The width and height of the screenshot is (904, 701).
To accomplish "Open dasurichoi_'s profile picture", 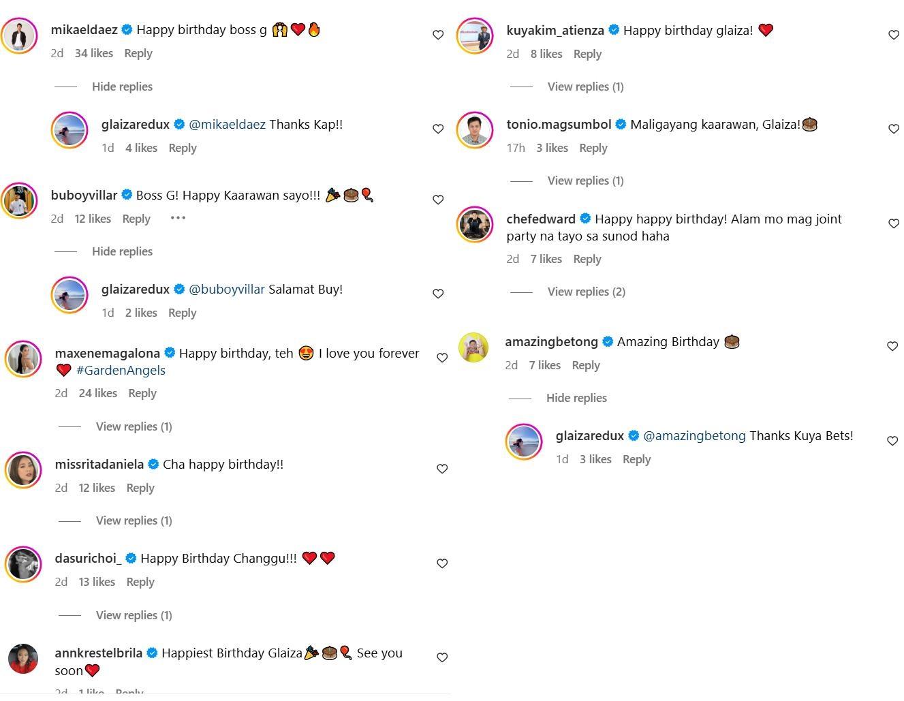I will pos(23,564).
